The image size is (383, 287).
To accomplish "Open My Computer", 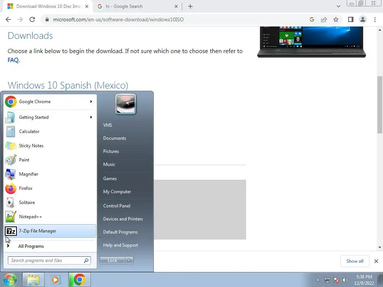I will point(117,192).
